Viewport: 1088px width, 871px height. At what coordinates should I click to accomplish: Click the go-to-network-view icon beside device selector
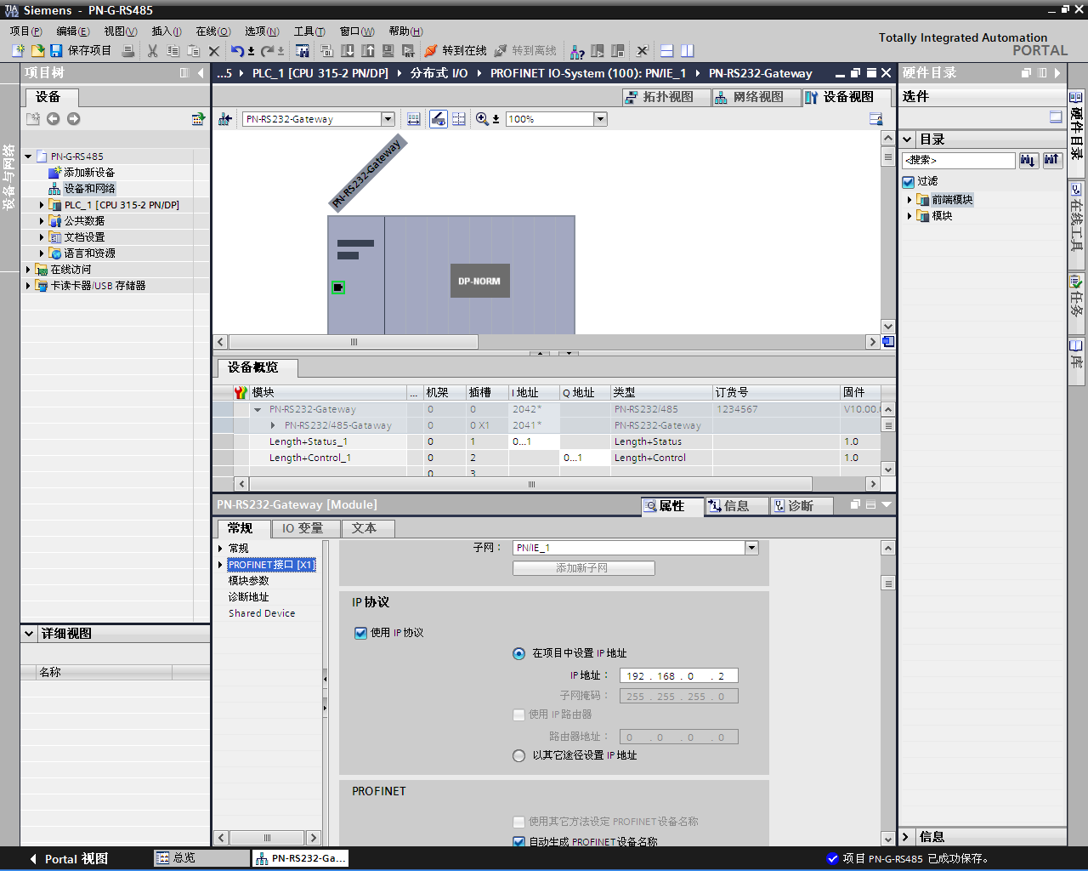[x=225, y=119]
